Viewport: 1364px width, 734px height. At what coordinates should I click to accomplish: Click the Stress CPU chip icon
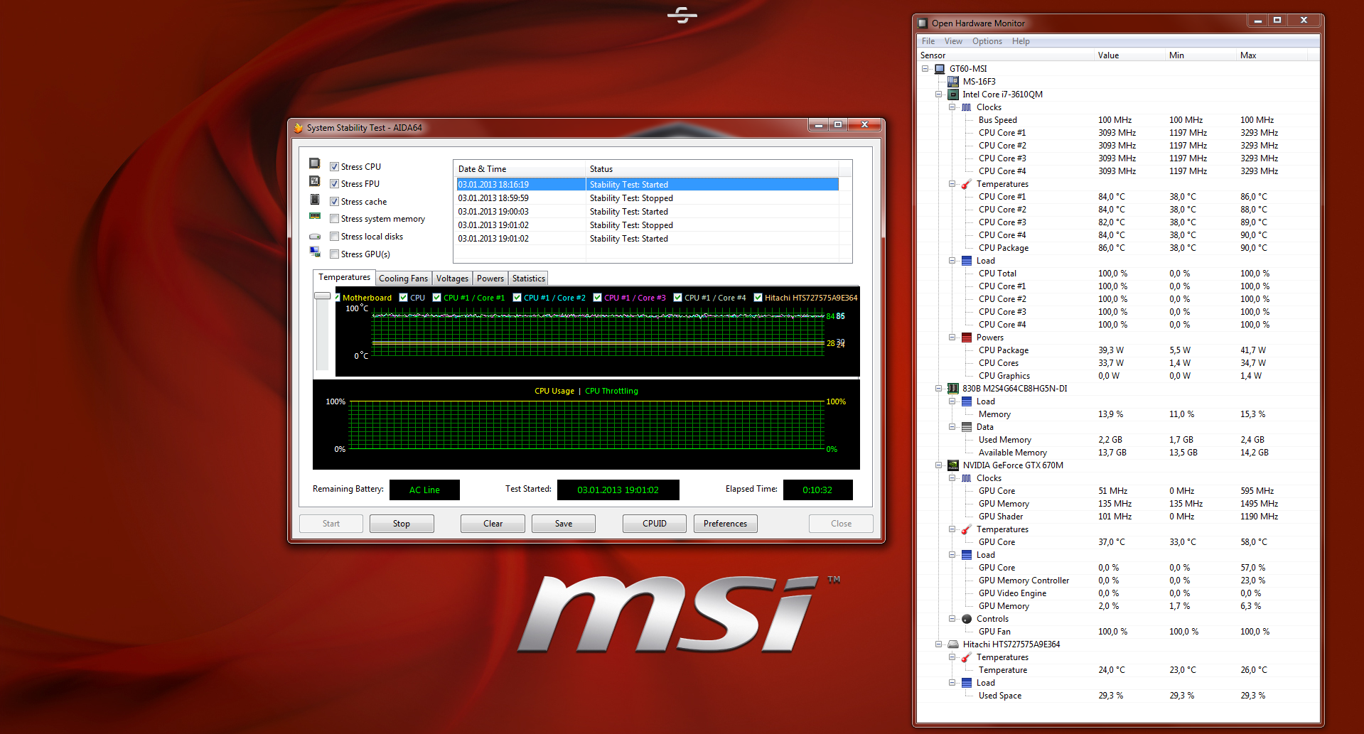click(x=315, y=163)
